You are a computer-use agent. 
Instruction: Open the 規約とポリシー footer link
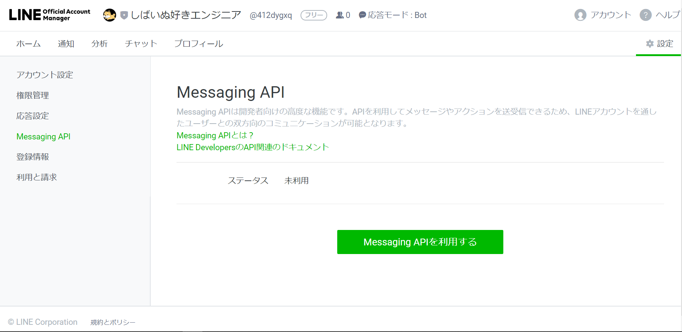click(x=113, y=322)
